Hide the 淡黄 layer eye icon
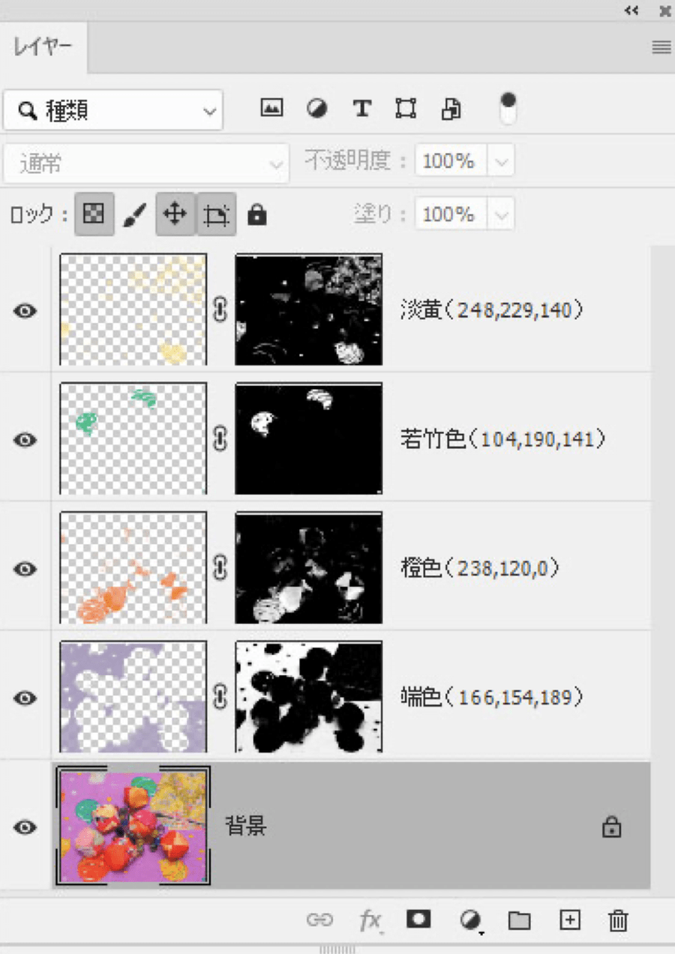The height and width of the screenshot is (954, 675). [x=25, y=310]
